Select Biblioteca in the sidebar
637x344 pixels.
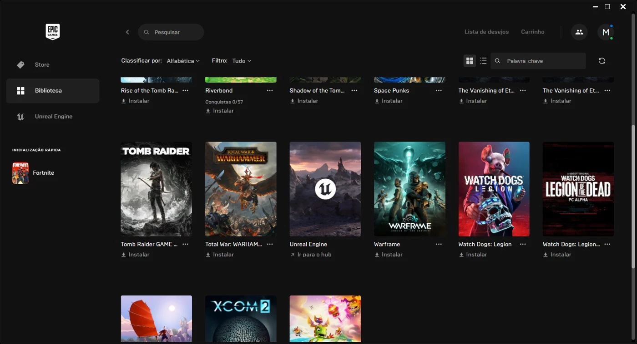(53, 91)
